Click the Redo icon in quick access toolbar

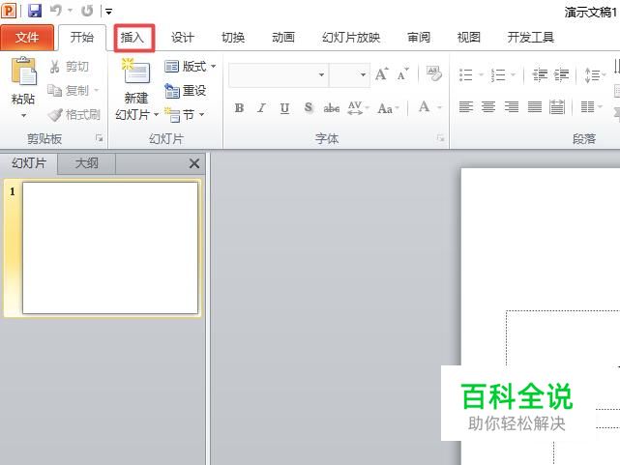pyautogui.click(x=87, y=11)
